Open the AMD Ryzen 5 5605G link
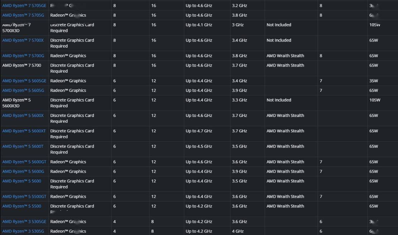398x235 pixels. pos(23,90)
